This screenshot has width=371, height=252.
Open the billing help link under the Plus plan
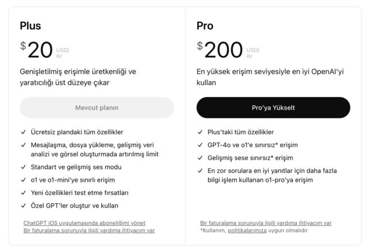(x=89, y=230)
